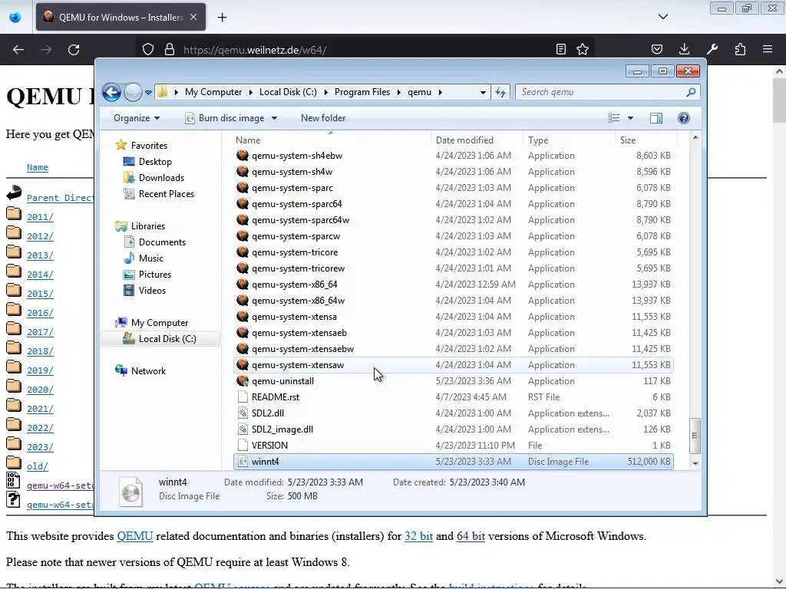The image size is (786, 589).
Task: Open the address bar history dropdown
Action: (483, 92)
